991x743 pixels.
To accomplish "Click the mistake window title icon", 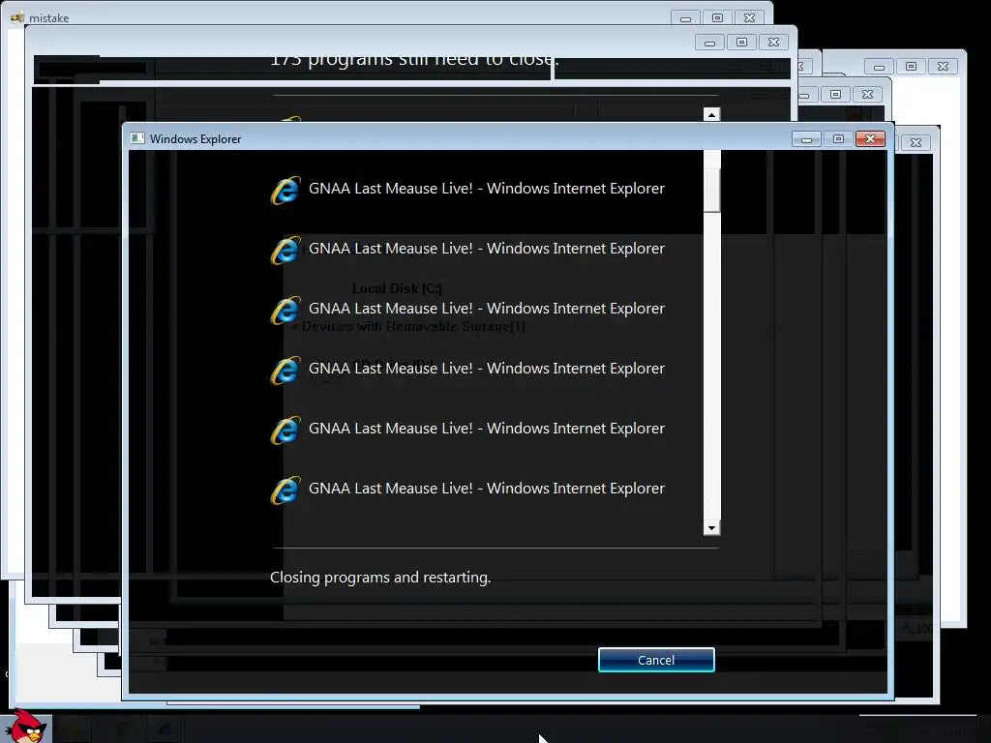I will click(x=16, y=17).
